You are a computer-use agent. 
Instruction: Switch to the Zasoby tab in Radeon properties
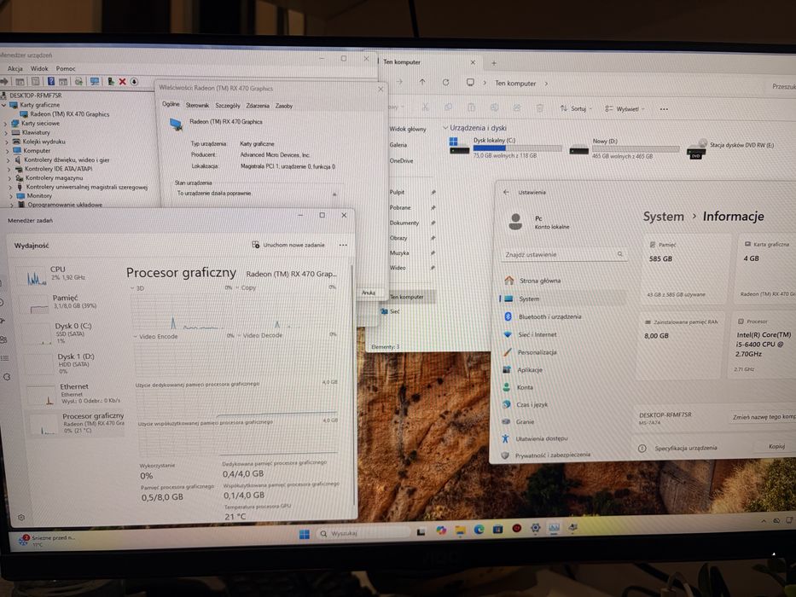(x=284, y=106)
